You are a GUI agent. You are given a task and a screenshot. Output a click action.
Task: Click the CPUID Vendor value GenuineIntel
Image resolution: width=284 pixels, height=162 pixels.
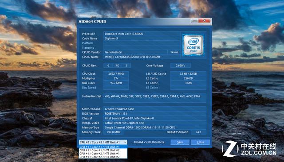(x=135, y=52)
